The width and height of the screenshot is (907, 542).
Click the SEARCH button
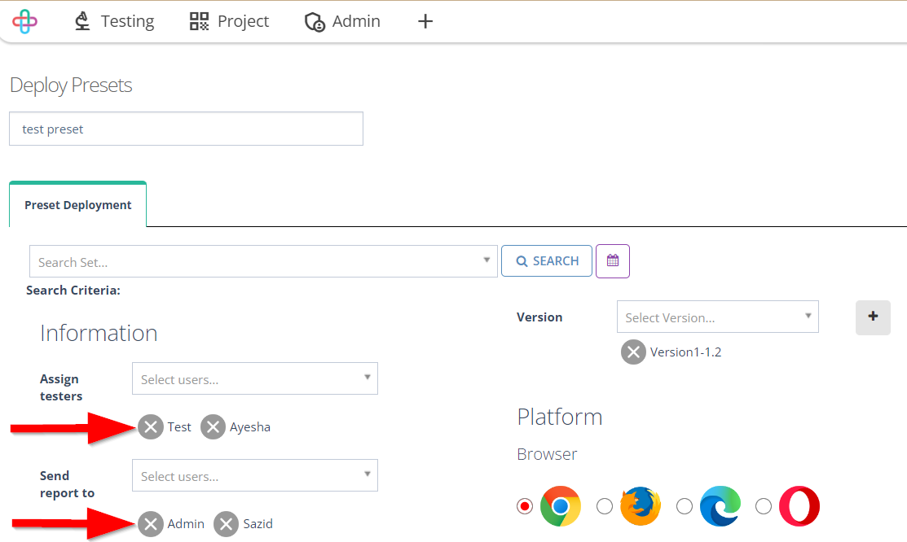[547, 261]
